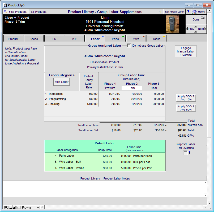Click the zoom level 100 box

click(x=6, y=207)
